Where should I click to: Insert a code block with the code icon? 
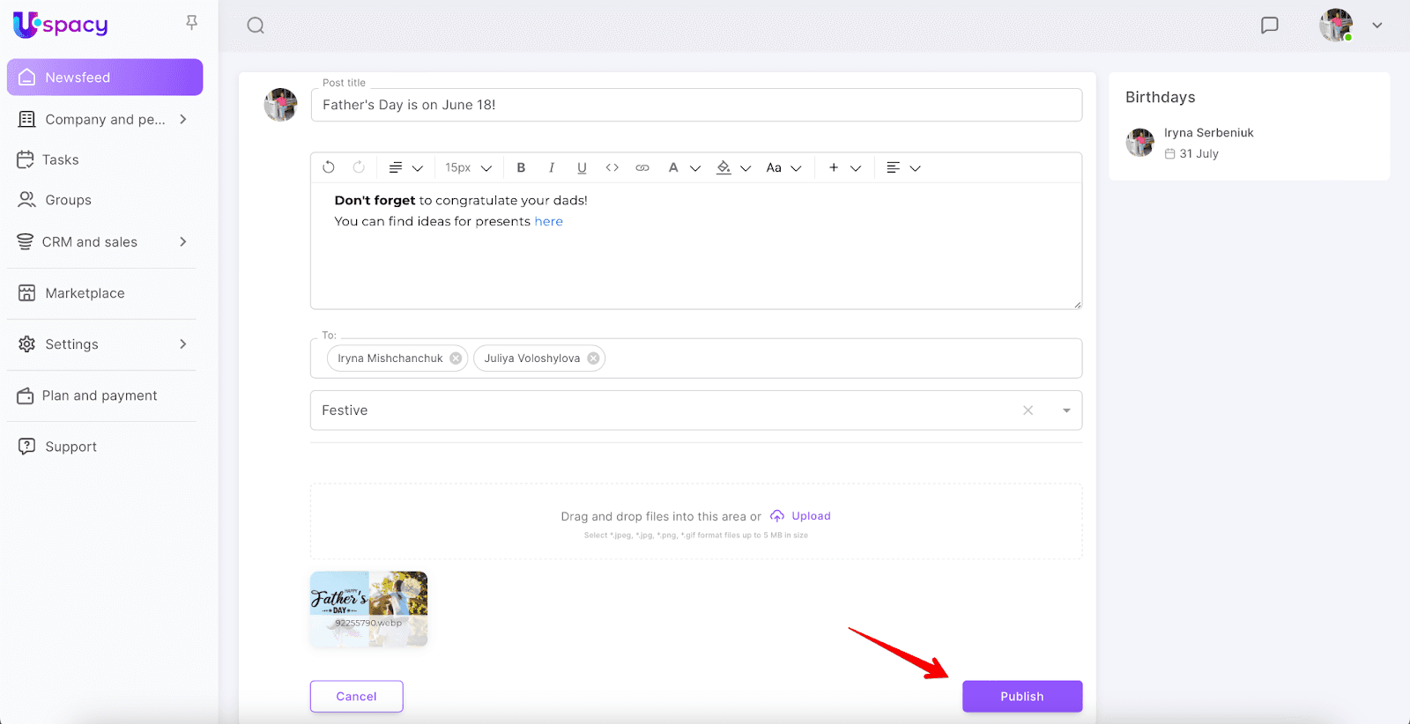click(x=612, y=167)
